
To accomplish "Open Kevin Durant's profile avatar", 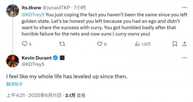I will click(13, 61).
